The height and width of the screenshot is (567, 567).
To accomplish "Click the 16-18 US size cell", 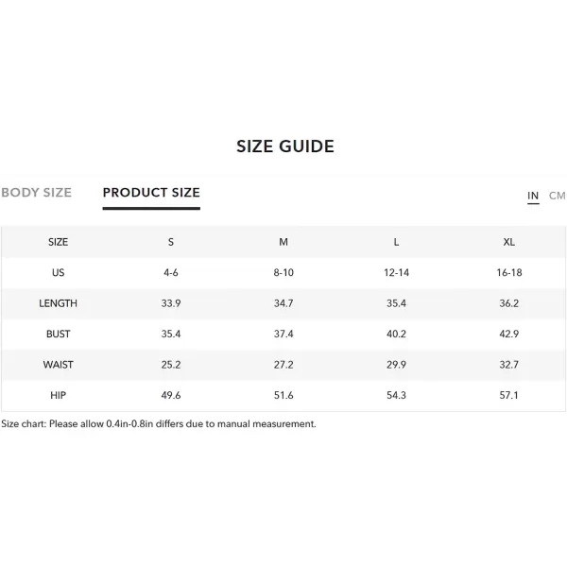I will pyautogui.click(x=509, y=272).
